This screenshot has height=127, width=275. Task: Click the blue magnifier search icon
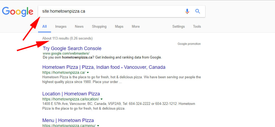click(198, 11)
